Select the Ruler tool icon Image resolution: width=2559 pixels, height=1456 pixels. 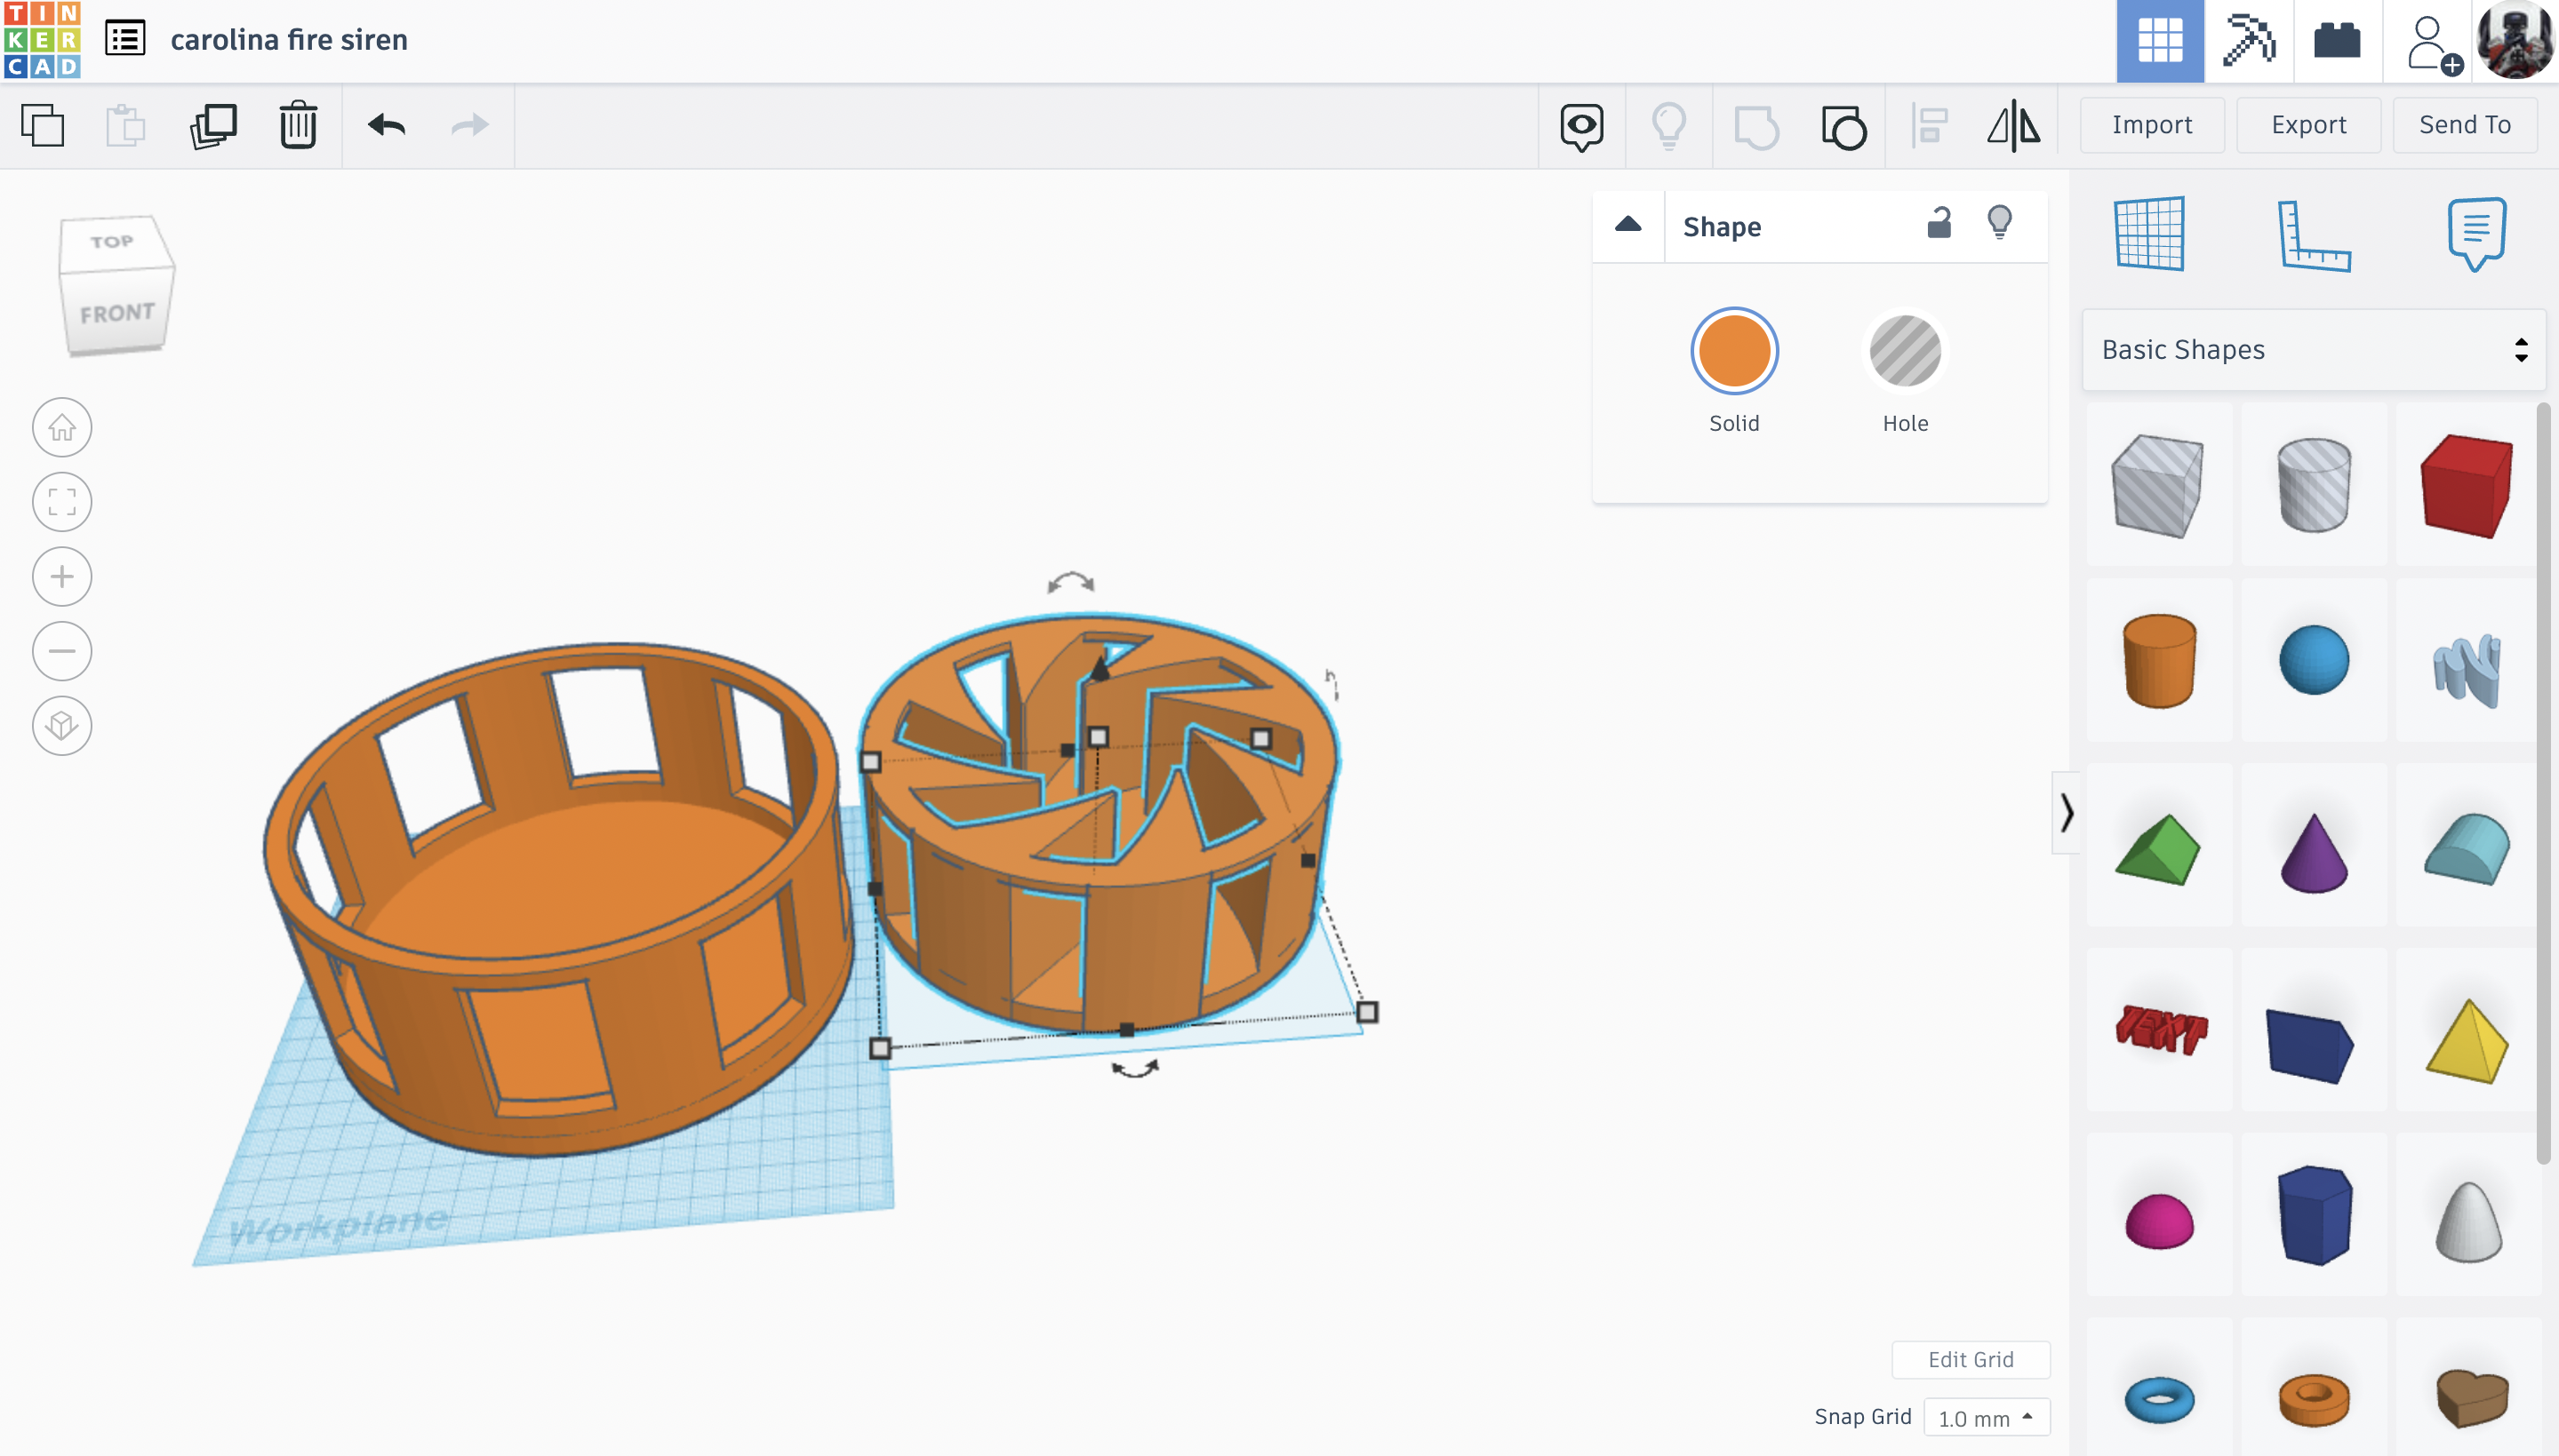[2313, 236]
